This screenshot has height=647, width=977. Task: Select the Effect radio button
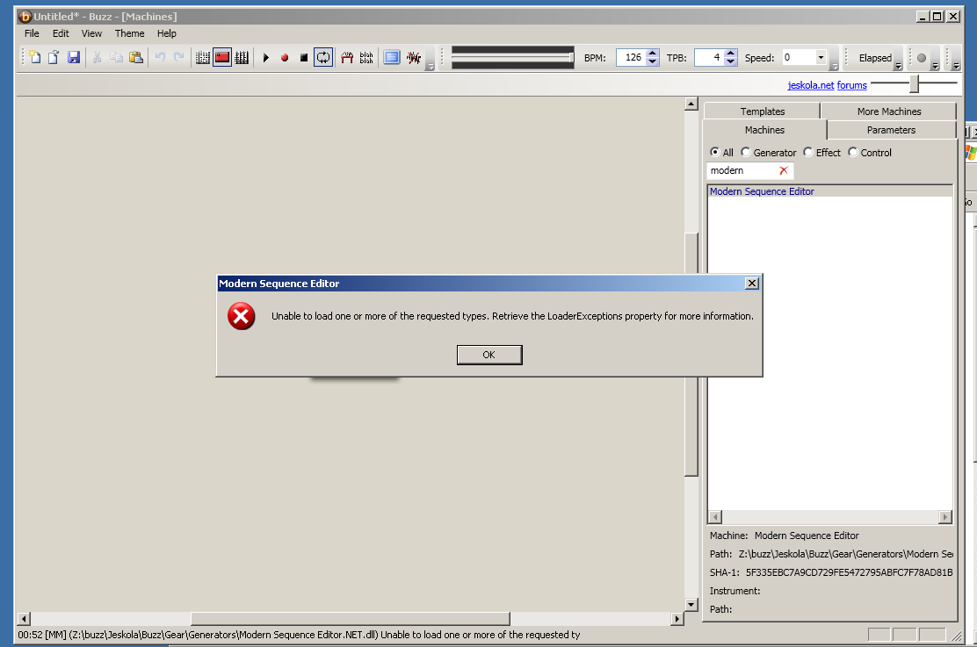tap(808, 152)
